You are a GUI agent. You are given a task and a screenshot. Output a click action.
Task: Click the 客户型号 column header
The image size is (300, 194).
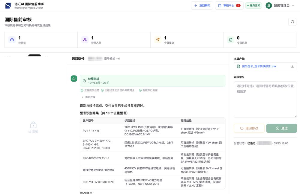coord(88,121)
